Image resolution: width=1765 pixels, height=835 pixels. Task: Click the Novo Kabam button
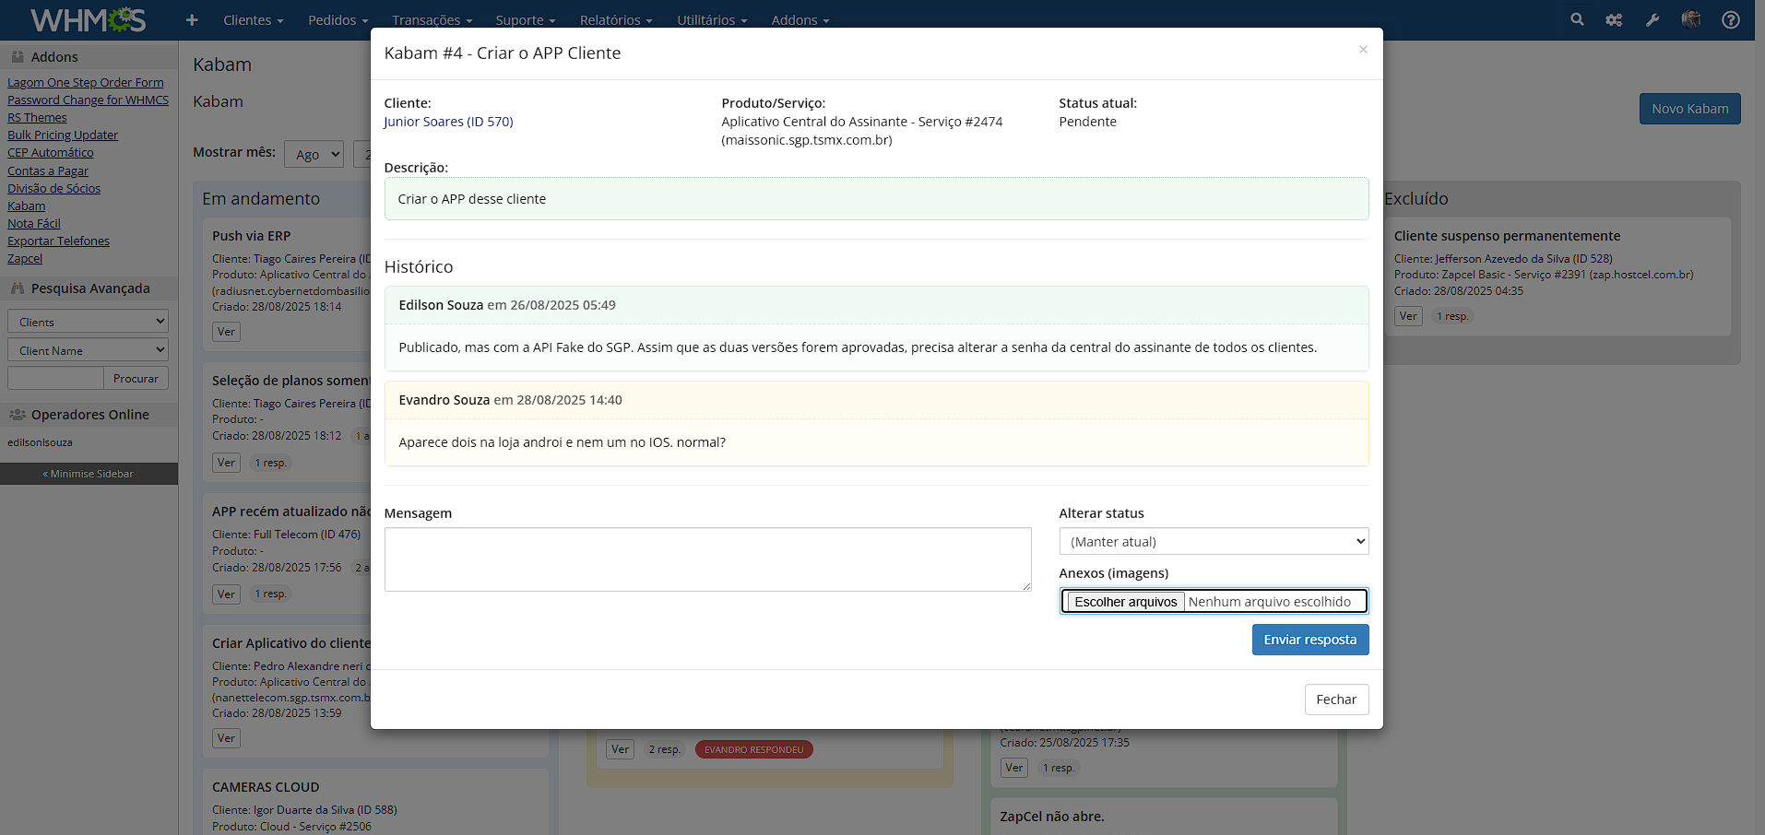point(1689,109)
